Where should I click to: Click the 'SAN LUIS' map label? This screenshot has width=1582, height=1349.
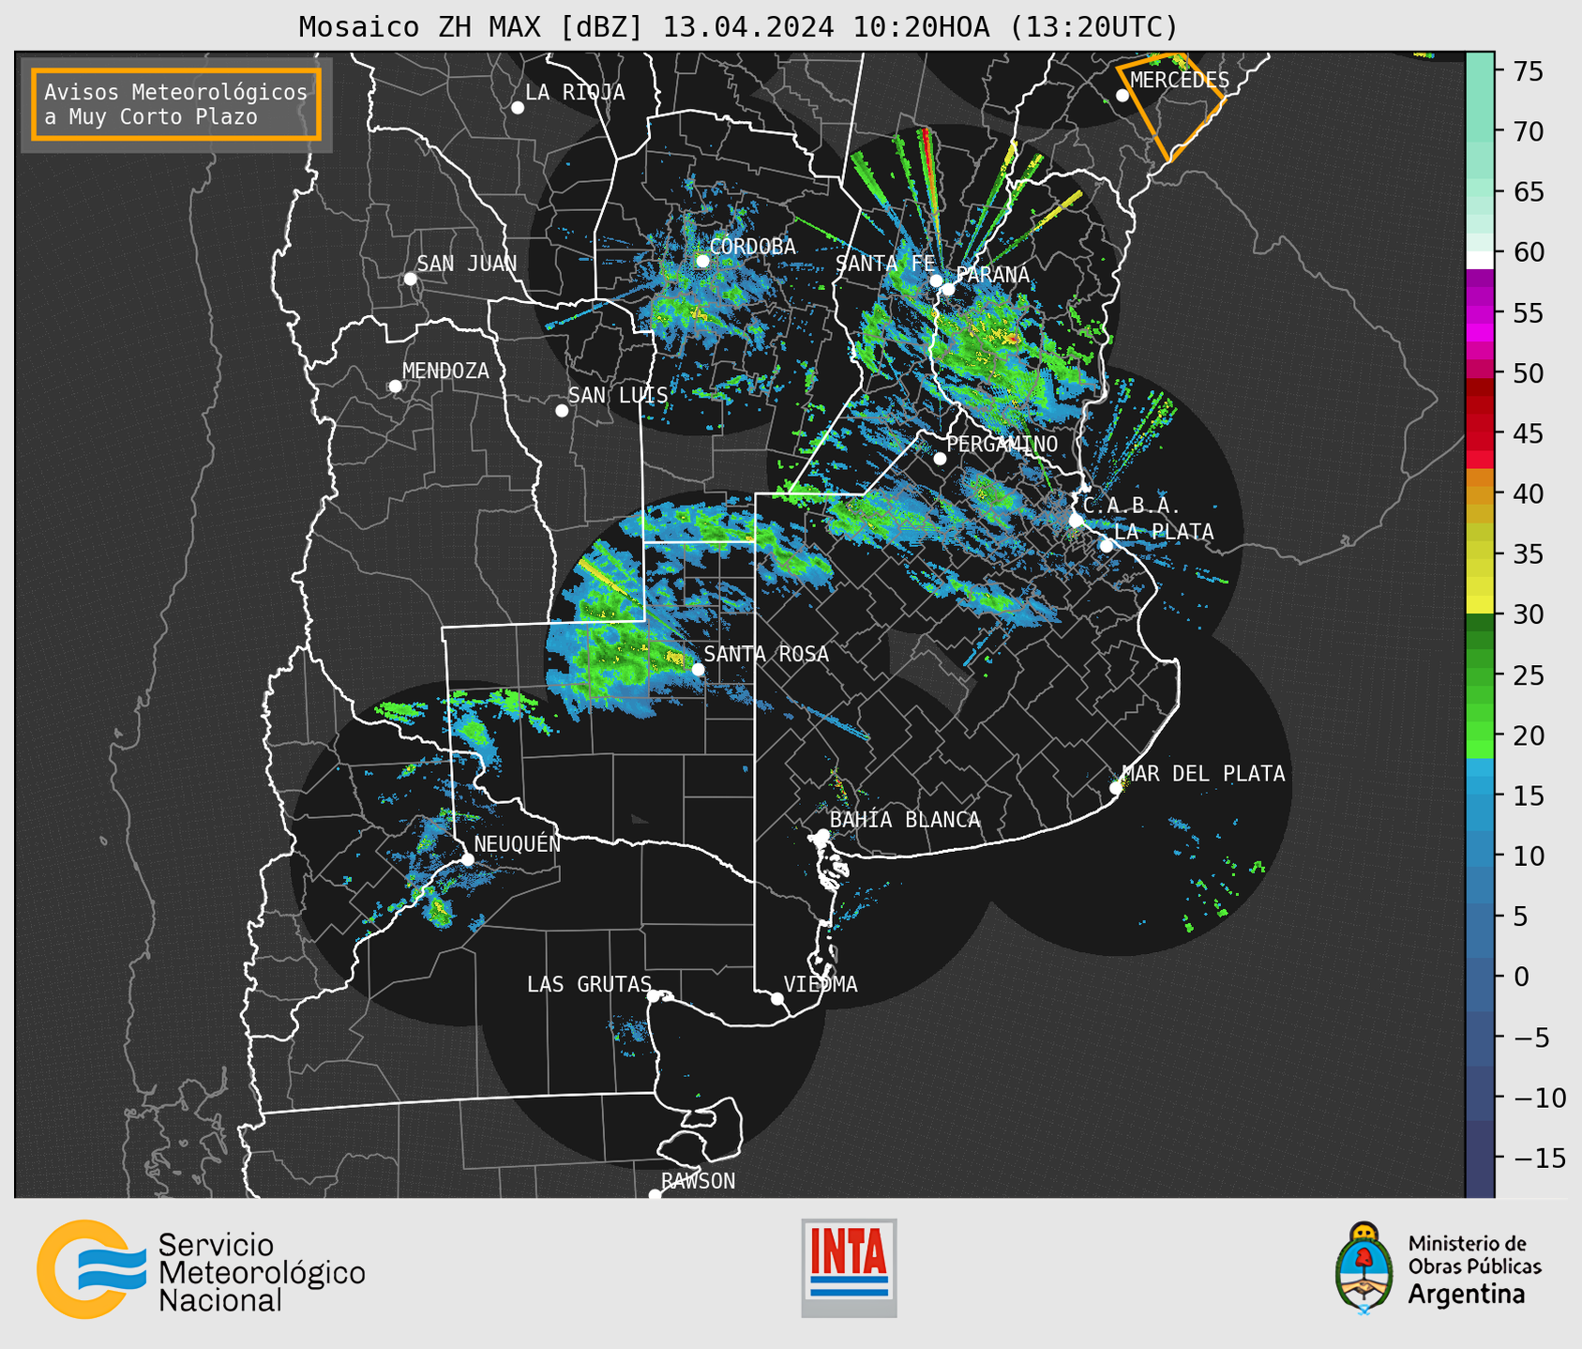[618, 396]
